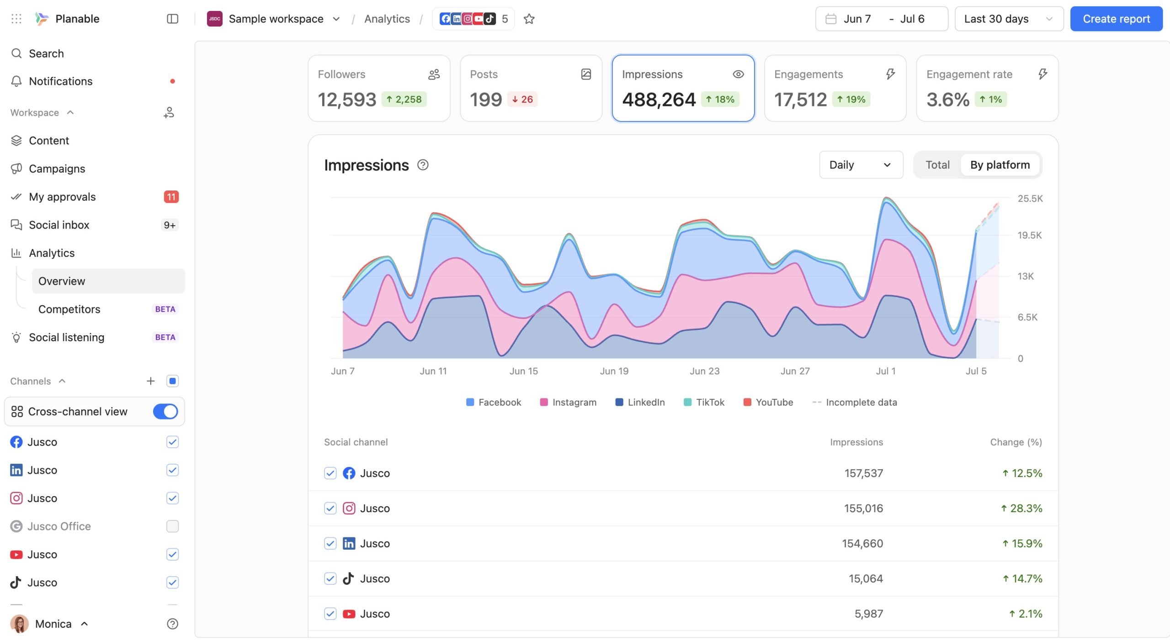Uncheck Instagram Jusco table row
Screen dimensions: 1170x641
[330, 508]
